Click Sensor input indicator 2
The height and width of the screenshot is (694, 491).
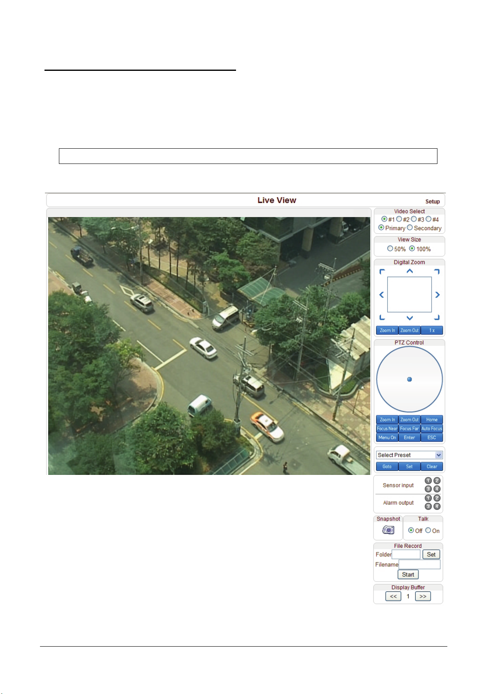[x=437, y=481]
